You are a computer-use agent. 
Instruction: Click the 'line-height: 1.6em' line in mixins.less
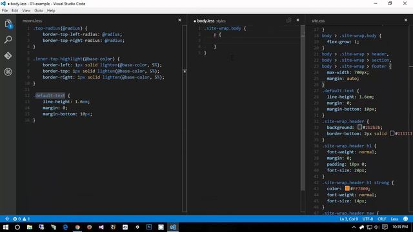(66, 102)
